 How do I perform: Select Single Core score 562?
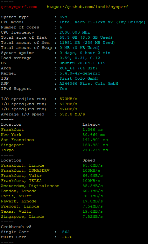(66, 232)
